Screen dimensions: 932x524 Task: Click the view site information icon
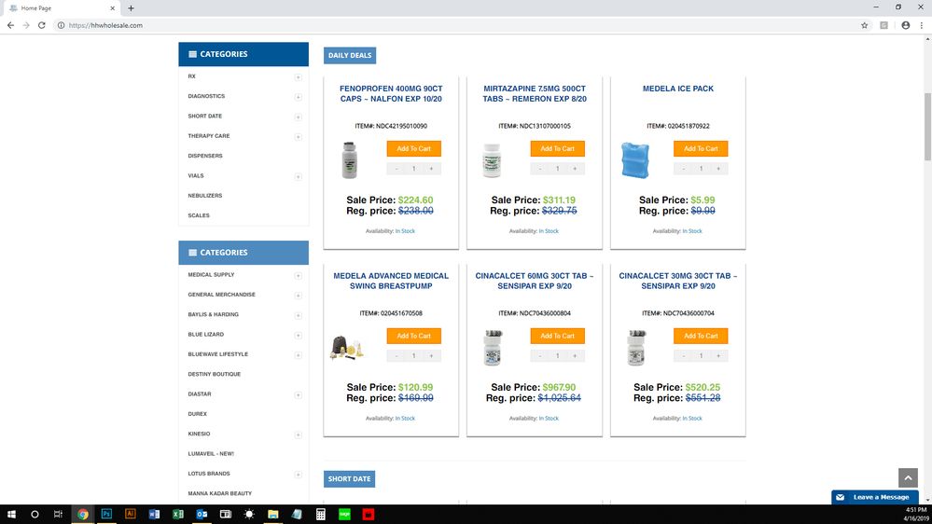[61, 25]
